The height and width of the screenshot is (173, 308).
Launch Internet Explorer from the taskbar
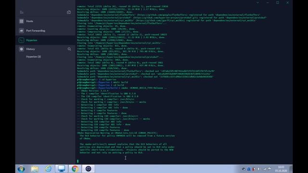48,169
